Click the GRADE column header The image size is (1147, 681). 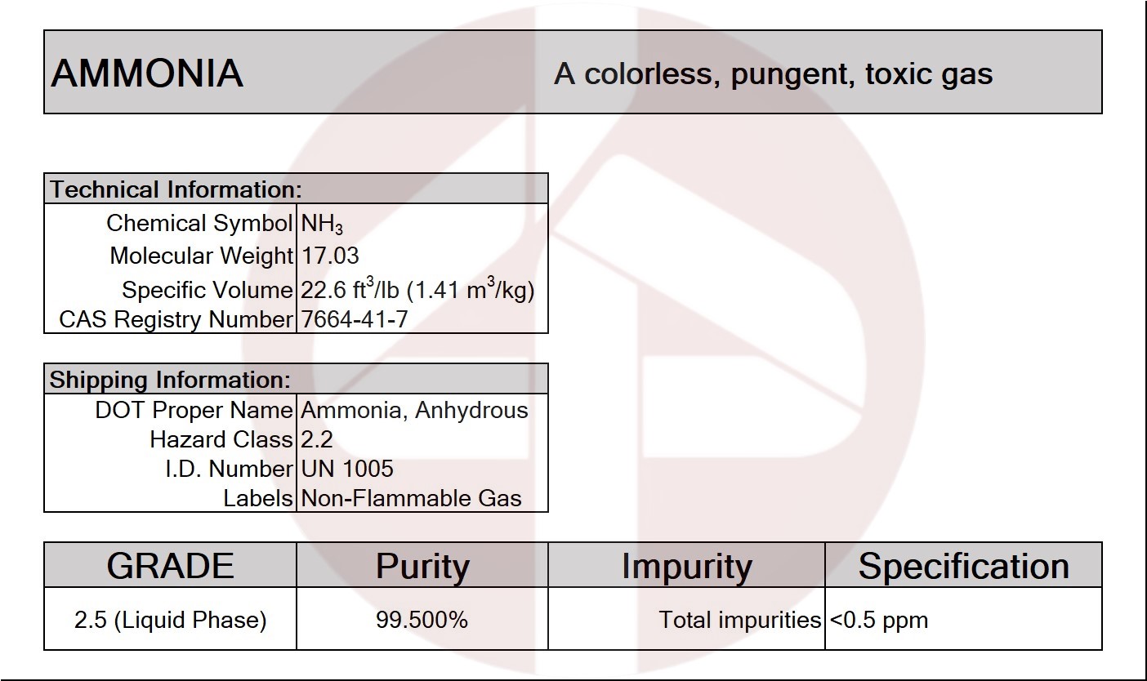170,565
